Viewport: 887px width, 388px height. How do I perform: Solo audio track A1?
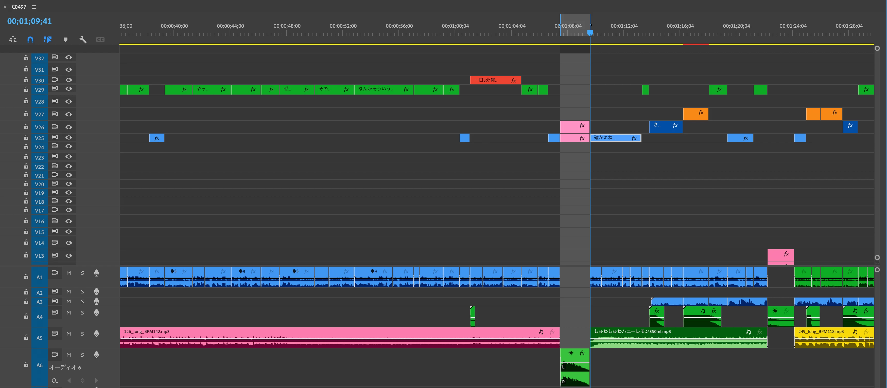coord(82,273)
